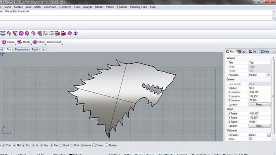Click the faceted sphere mesh icon

tap(21, 33)
